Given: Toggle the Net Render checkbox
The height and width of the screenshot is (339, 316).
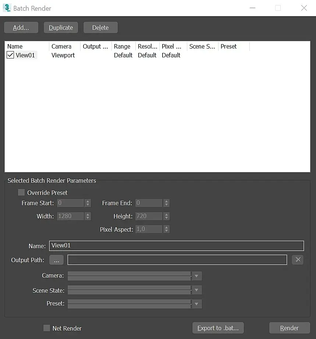Looking at the screenshot, I should [x=47, y=328].
